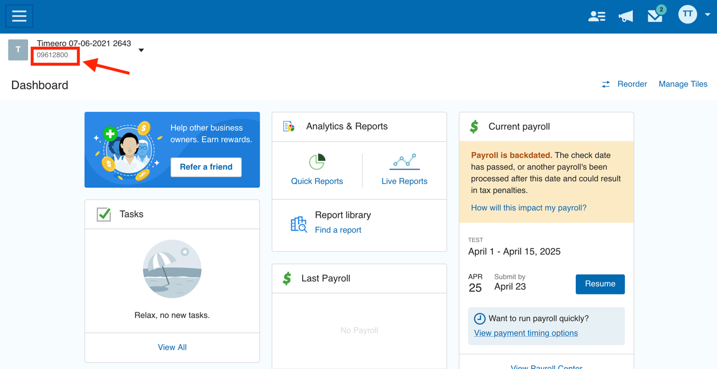Select the Quick Reports pie chart icon
This screenshot has height=369, width=717.
pyautogui.click(x=317, y=161)
